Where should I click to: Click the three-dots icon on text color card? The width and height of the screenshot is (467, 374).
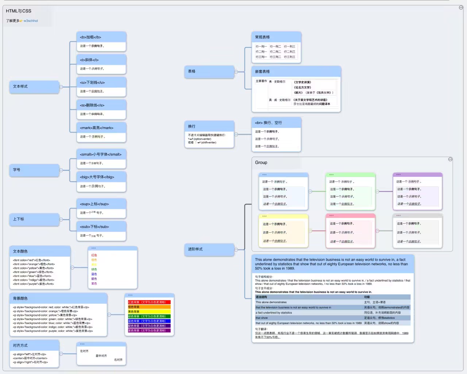[x=93, y=248]
